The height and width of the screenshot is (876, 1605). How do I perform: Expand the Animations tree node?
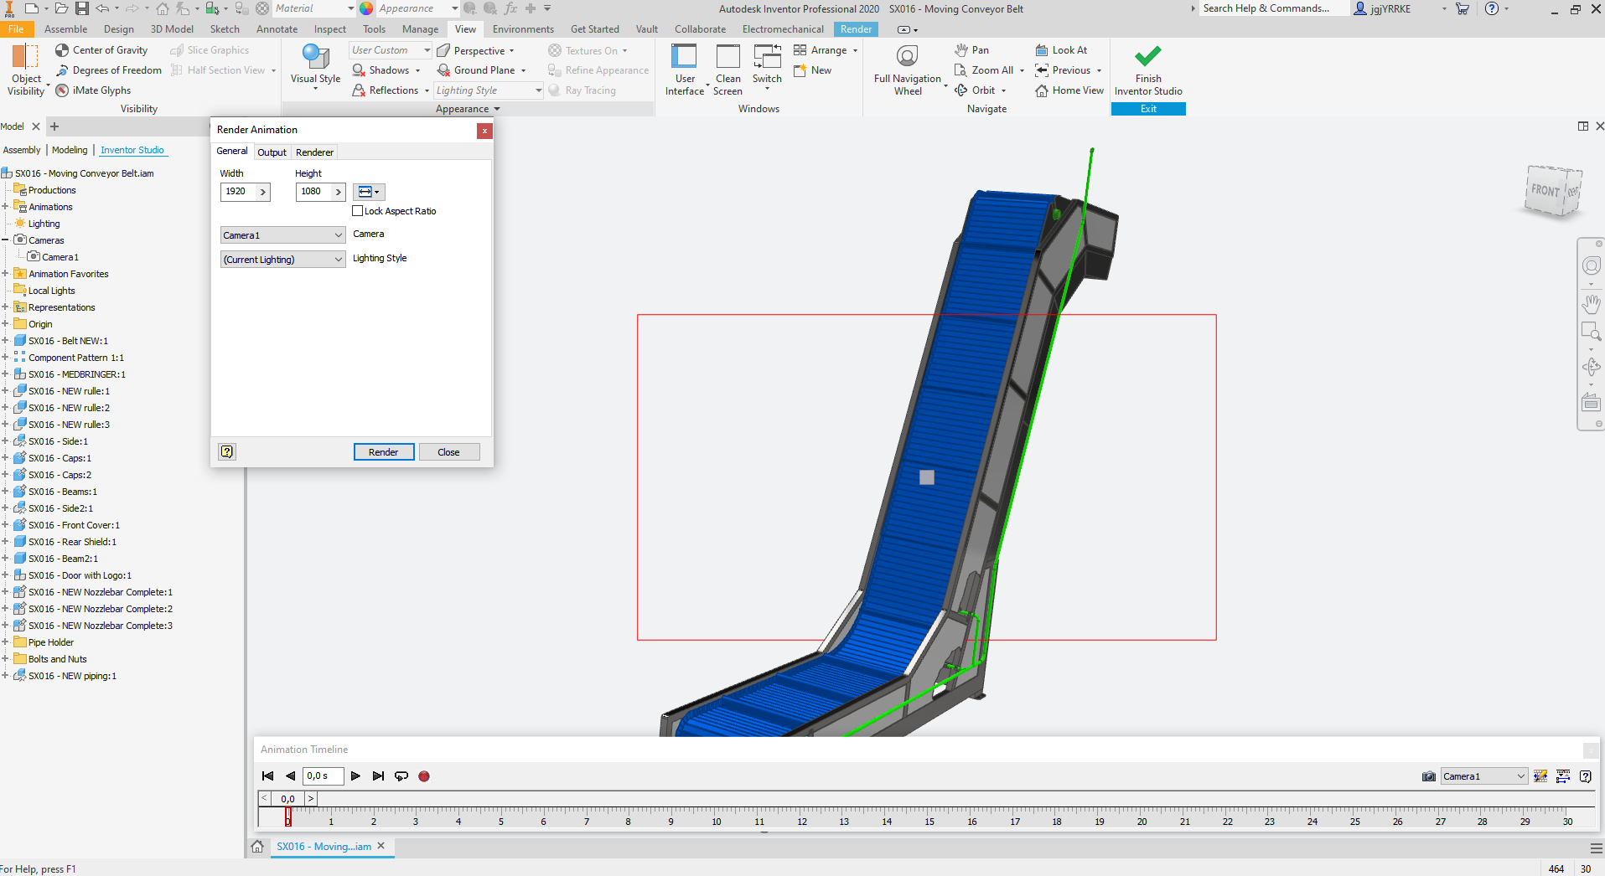point(6,207)
